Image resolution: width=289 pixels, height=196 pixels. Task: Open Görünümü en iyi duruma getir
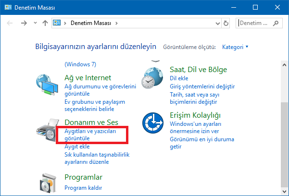tap(202, 143)
